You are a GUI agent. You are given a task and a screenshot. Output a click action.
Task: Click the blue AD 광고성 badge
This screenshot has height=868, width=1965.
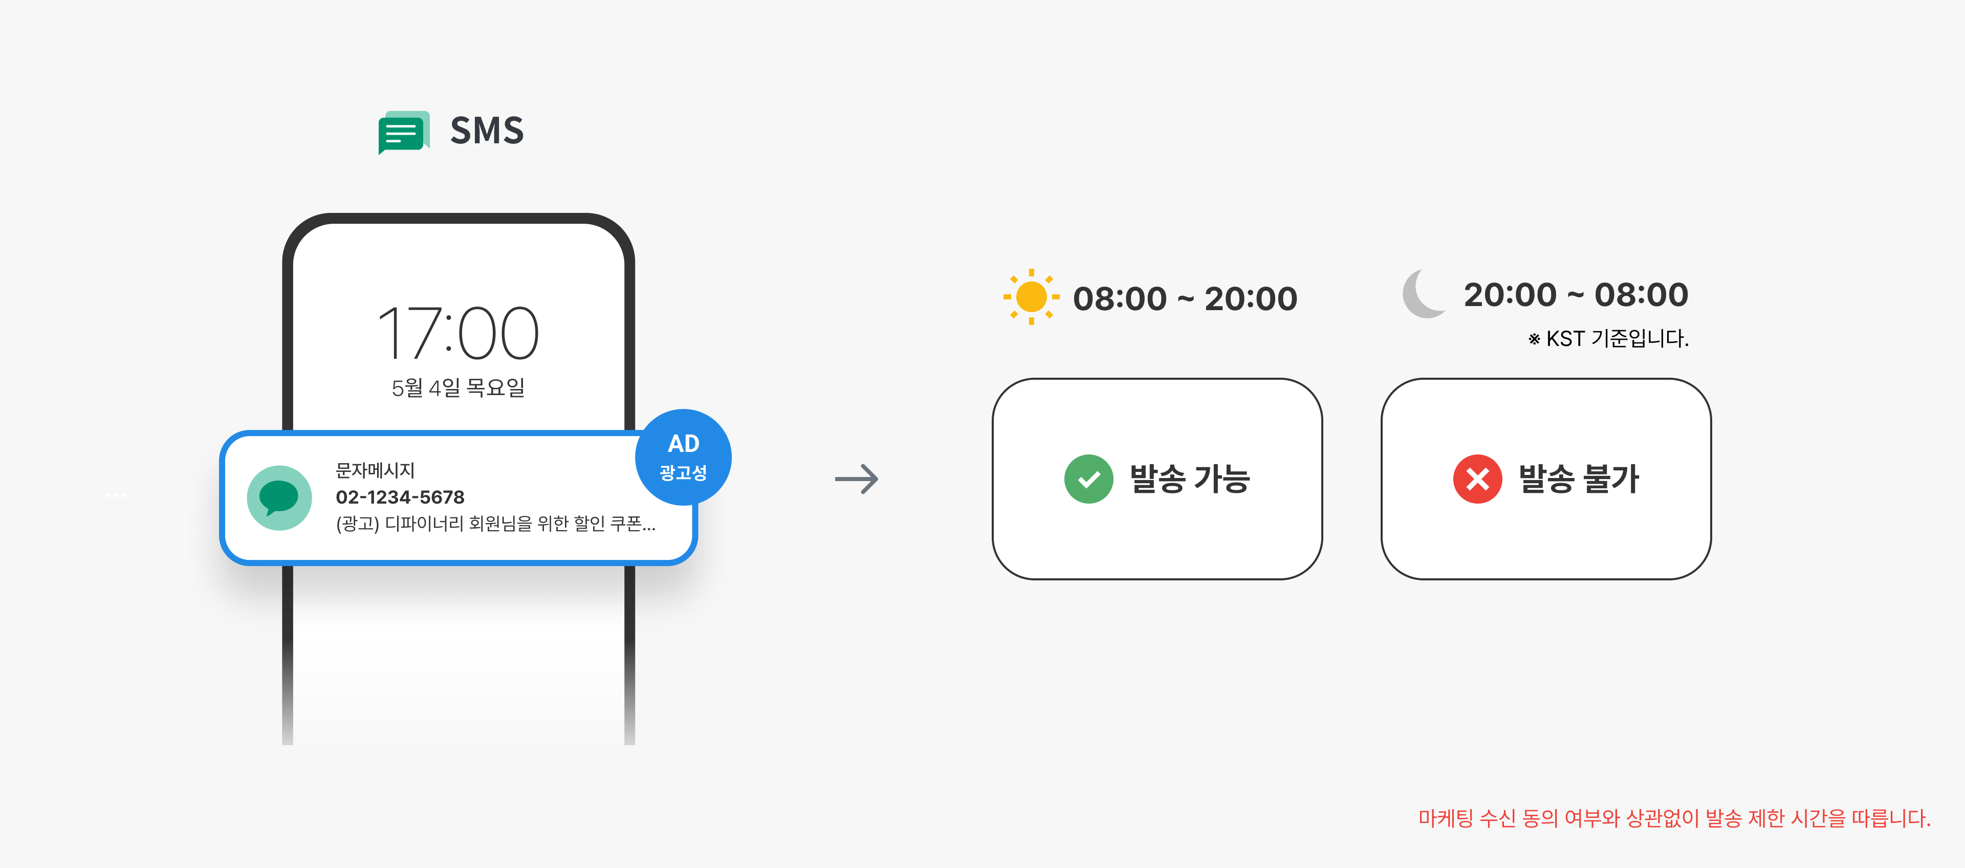point(683,457)
